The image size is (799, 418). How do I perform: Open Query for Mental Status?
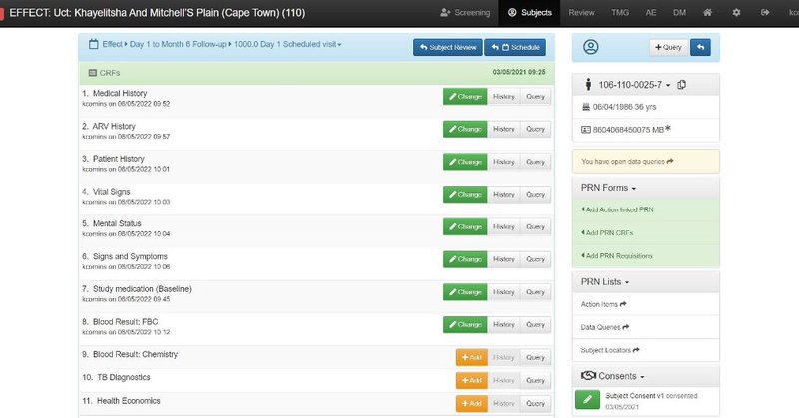(x=535, y=226)
